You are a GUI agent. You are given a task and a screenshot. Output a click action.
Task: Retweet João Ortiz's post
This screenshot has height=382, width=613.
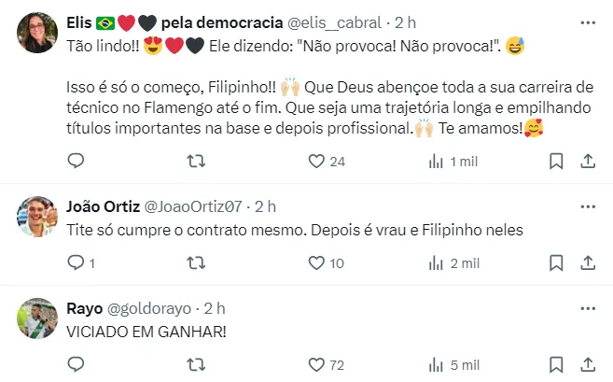pyautogui.click(x=197, y=264)
